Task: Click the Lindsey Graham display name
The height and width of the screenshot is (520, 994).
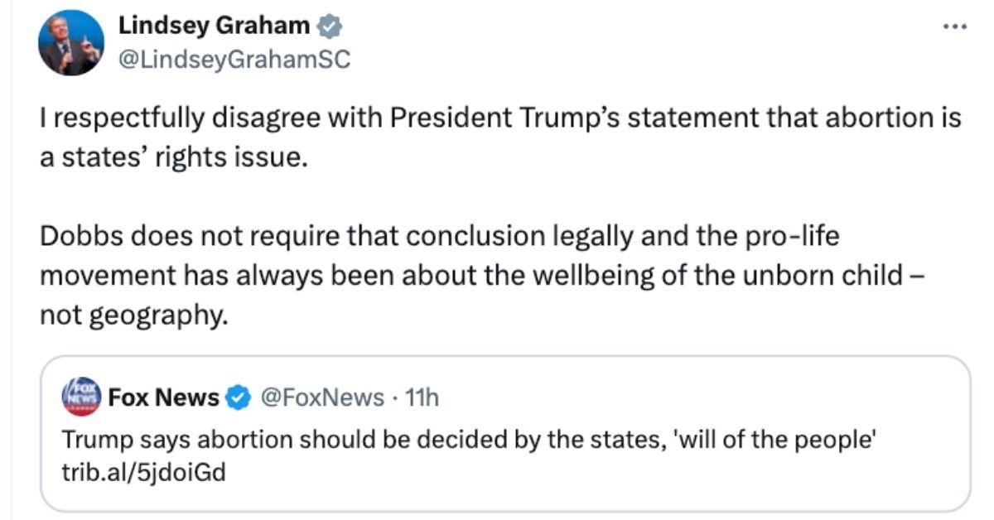Action: [212, 25]
